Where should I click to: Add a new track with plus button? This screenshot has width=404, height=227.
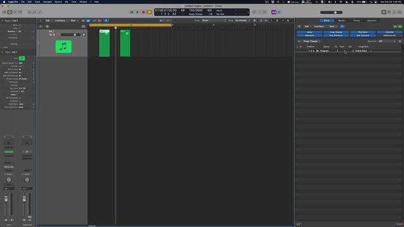pyautogui.click(x=40, y=26)
